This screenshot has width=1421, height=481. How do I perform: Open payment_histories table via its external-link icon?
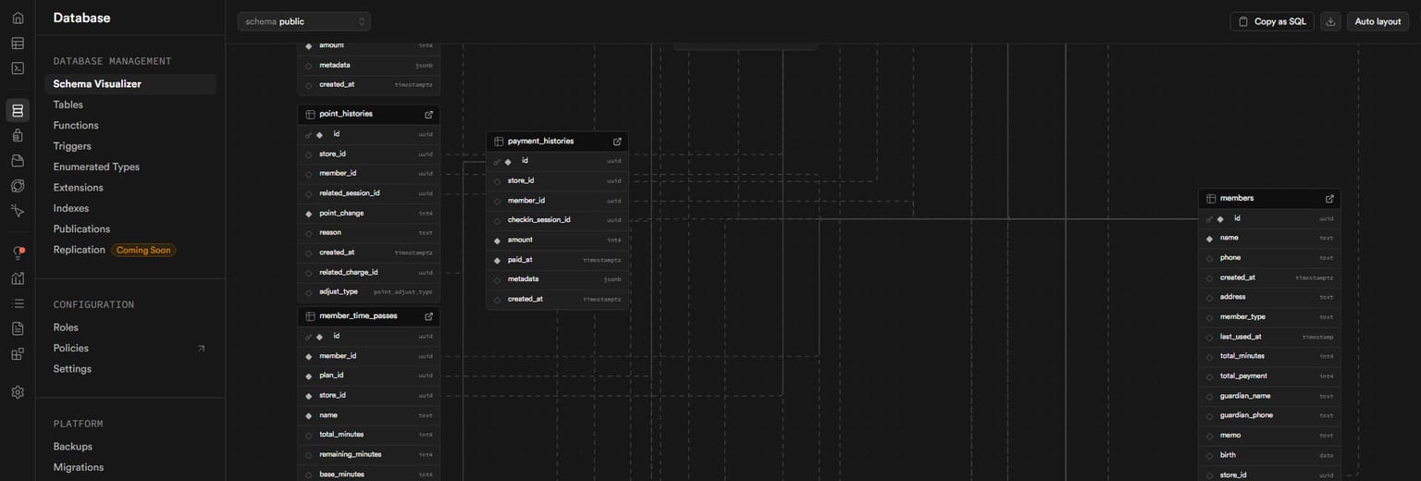point(617,142)
